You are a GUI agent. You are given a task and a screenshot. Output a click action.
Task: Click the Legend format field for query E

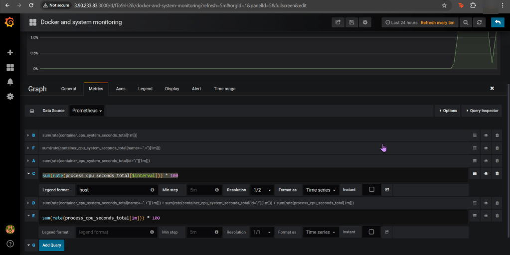pos(112,232)
